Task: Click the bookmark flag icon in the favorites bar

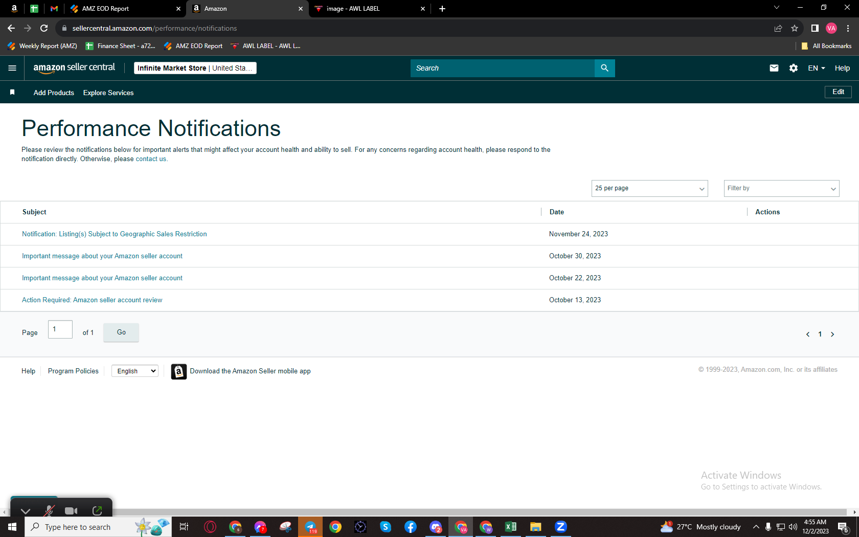Action: (12, 92)
